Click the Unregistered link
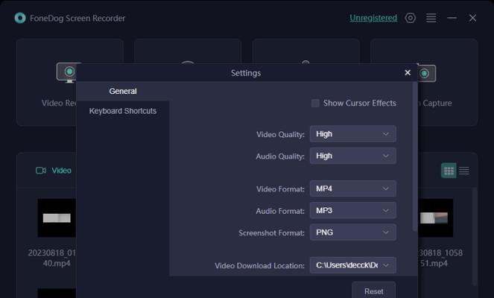Image resolution: width=494 pixels, height=298 pixels. pos(373,18)
